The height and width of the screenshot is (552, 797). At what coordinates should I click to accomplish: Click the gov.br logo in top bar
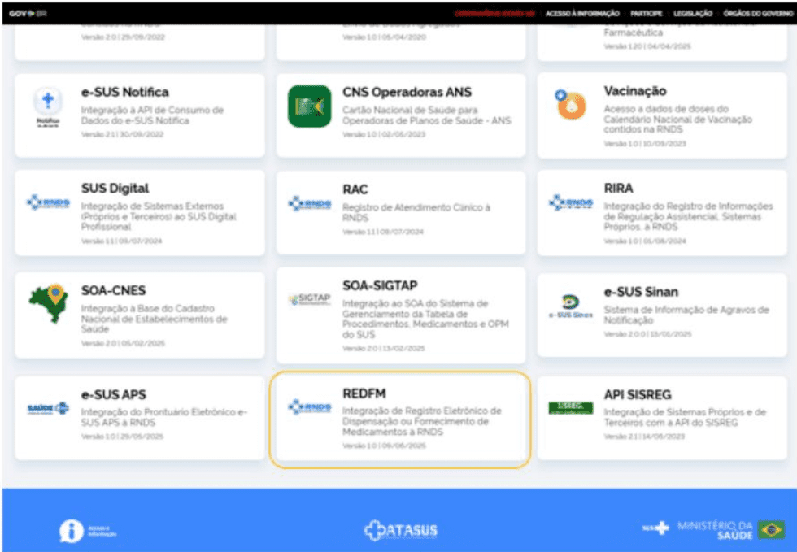click(28, 13)
